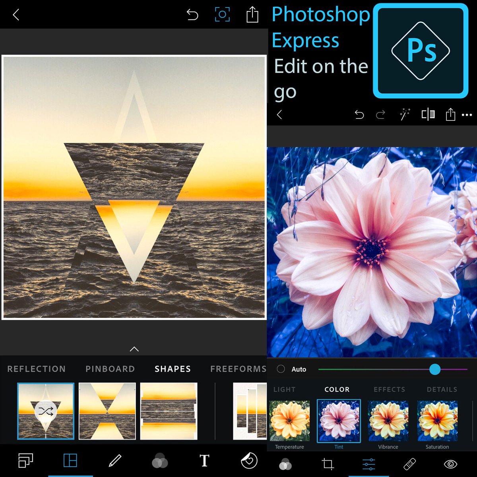Click the Tint slider handle
The image size is (477, 477).
pos(435,369)
